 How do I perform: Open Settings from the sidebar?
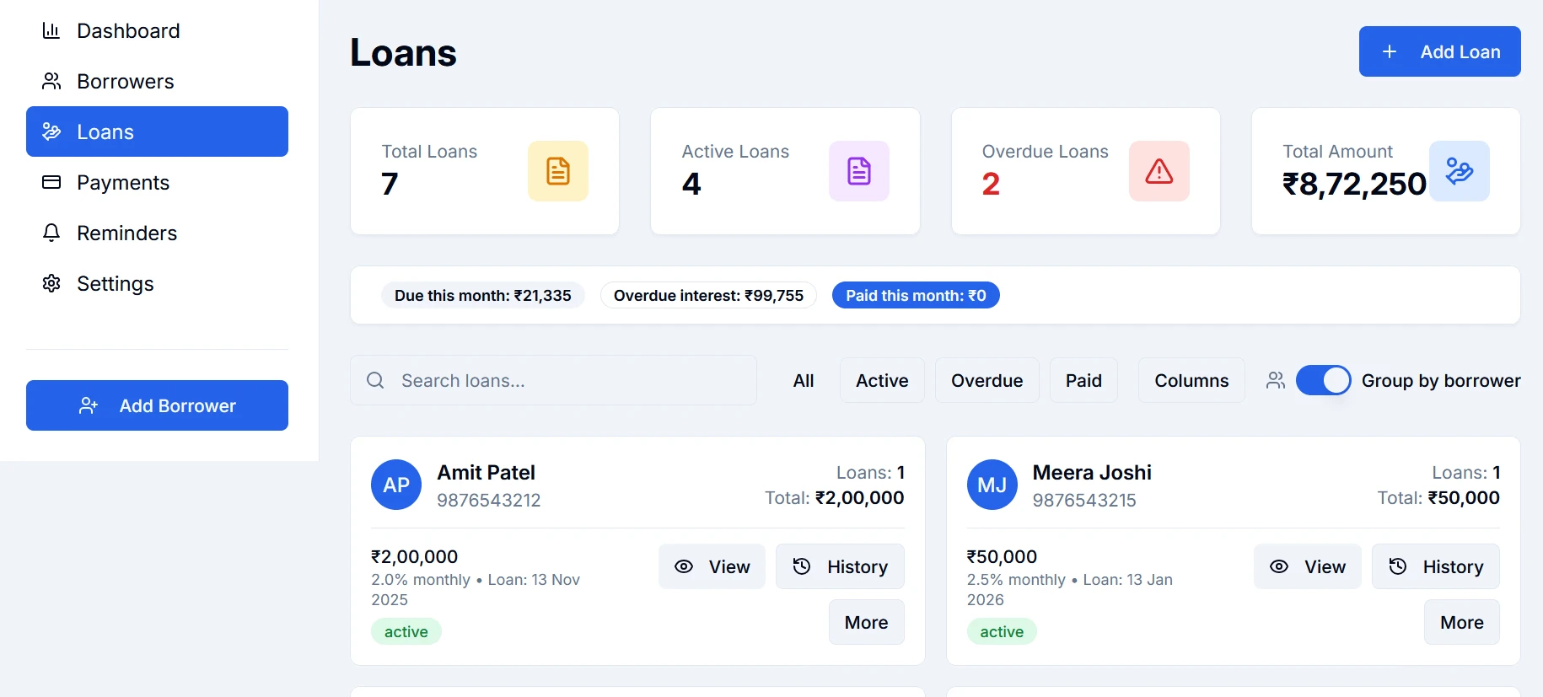[157, 283]
